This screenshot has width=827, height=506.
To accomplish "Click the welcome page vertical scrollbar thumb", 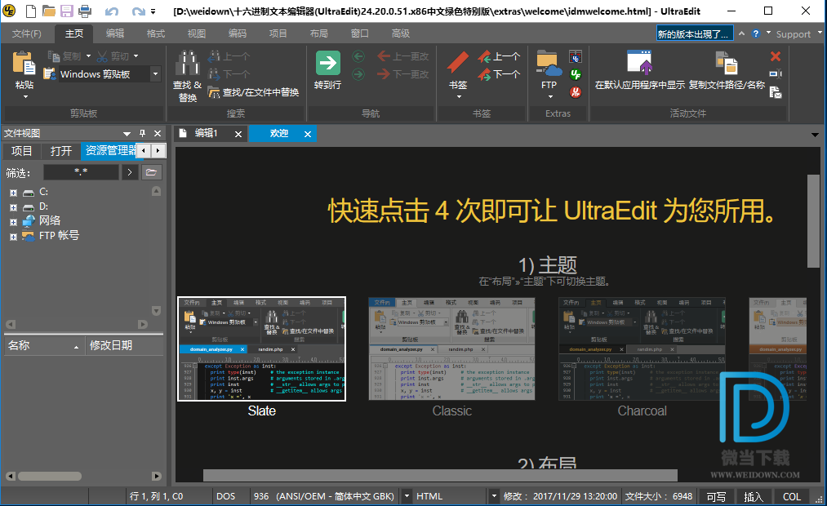I will click(813, 221).
